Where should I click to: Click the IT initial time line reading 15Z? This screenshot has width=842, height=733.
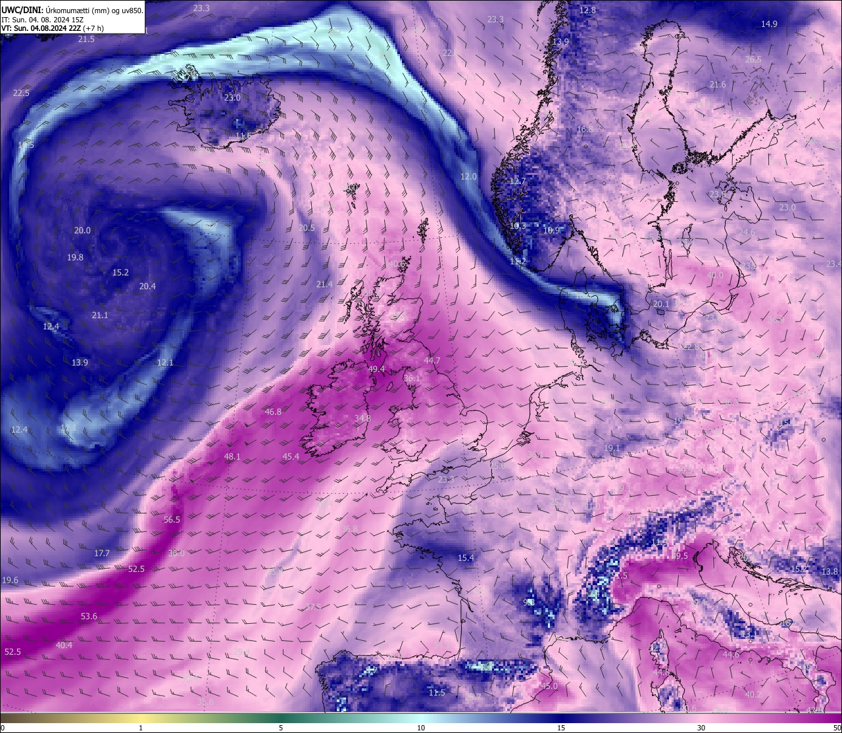click(x=42, y=20)
